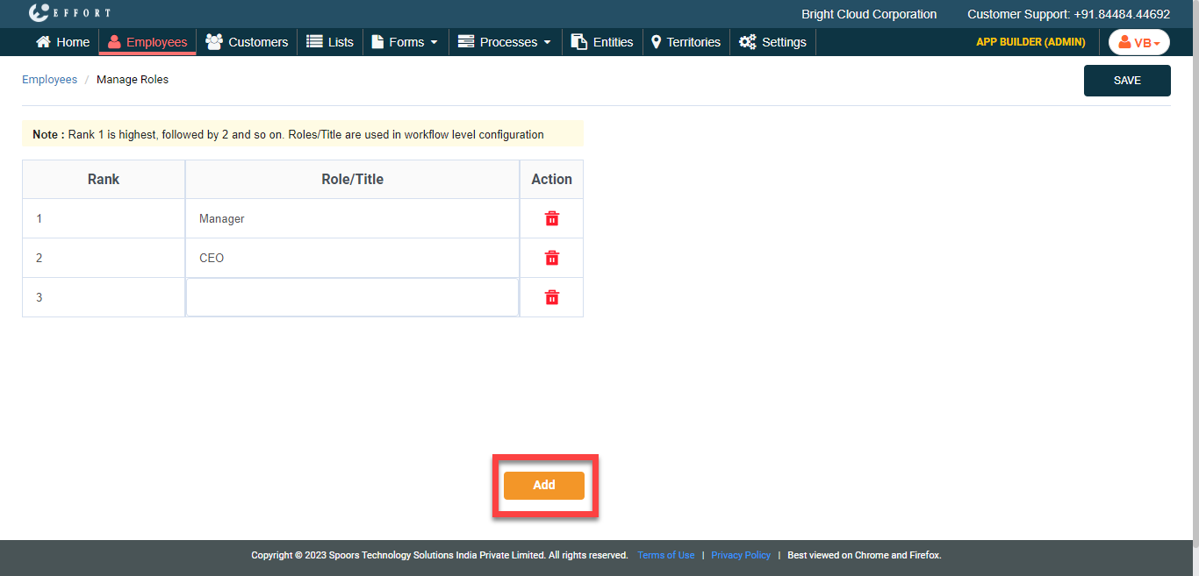Open Settings from the navigation bar
Viewport: 1199px width, 576px height.
tap(772, 42)
